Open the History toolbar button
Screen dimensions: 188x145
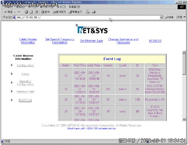[75, 12]
